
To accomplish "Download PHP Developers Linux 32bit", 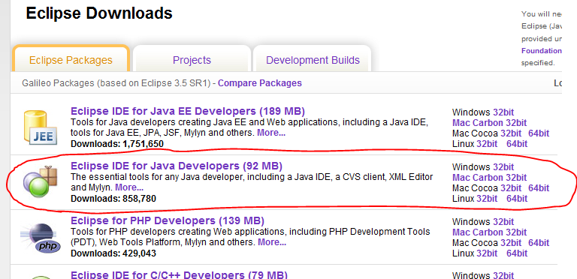I will (x=487, y=253).
